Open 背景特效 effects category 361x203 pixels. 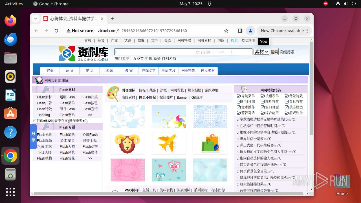pyautogui.click(x=296, y=96)
